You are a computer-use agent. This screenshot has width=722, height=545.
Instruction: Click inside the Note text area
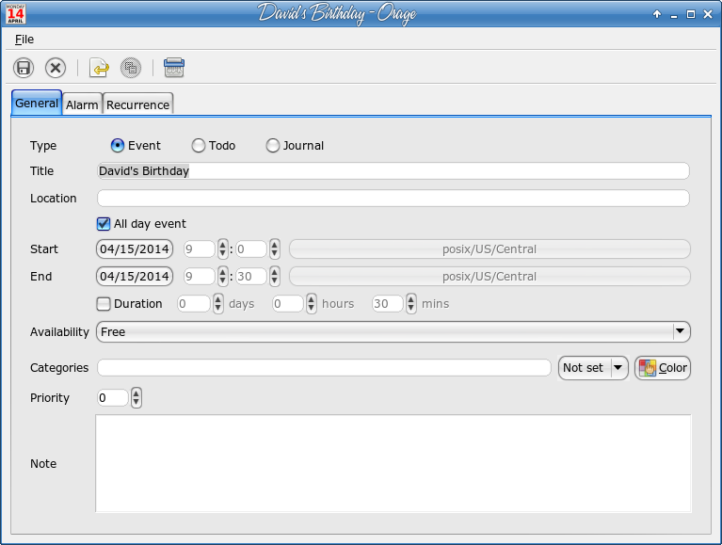tap(393, 463)
